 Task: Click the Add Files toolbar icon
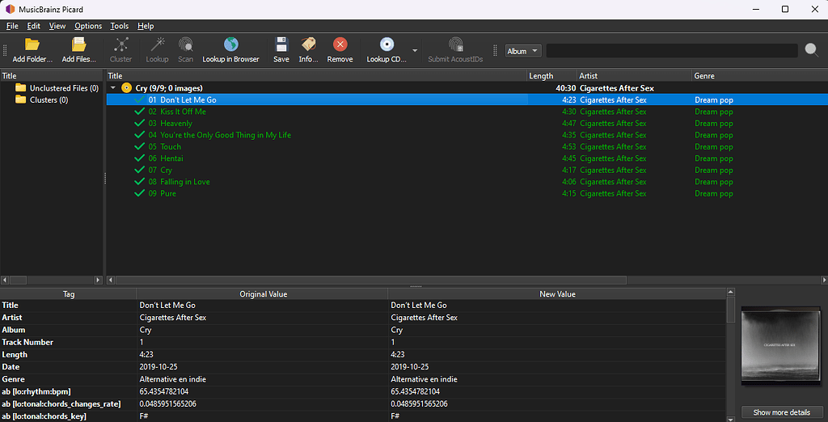(79, 44)
